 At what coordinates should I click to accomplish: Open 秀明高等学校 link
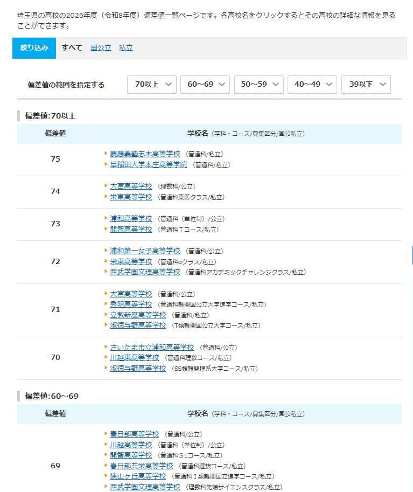[131, 304]
